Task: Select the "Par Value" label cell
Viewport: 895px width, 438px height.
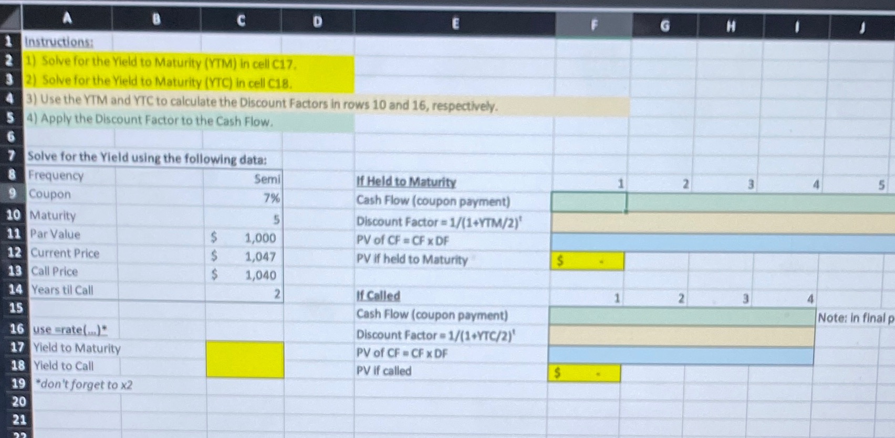Action: point(55,234)
